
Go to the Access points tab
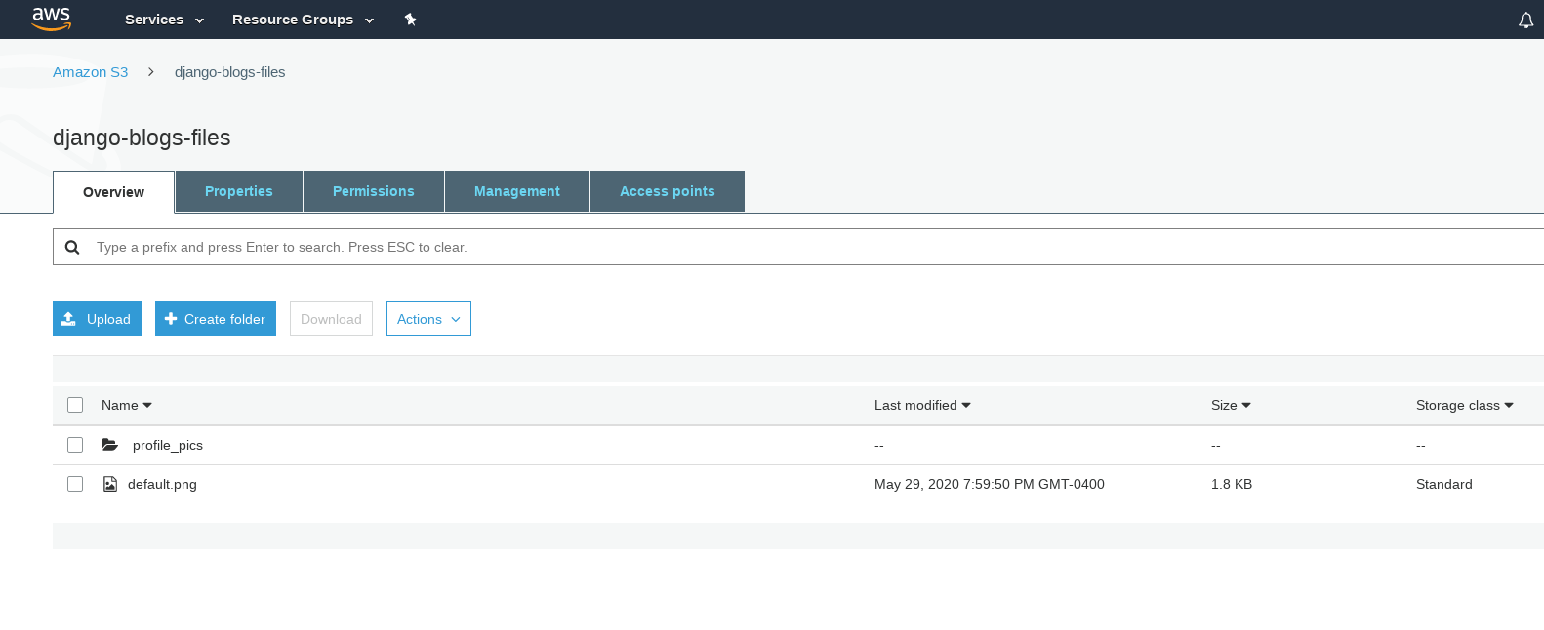click(x=668, y=191)
